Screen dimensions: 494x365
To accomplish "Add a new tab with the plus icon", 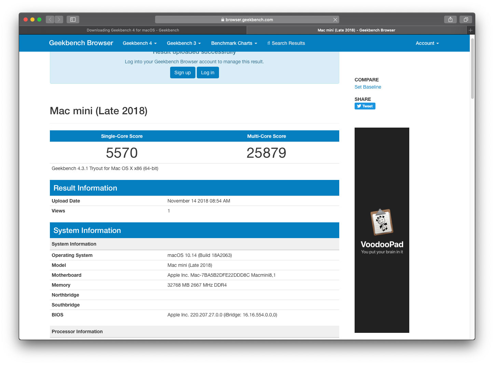I will tap(470, 30).
